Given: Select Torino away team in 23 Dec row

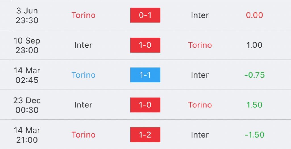Looking at the screenshot, I should click(200, 105).
